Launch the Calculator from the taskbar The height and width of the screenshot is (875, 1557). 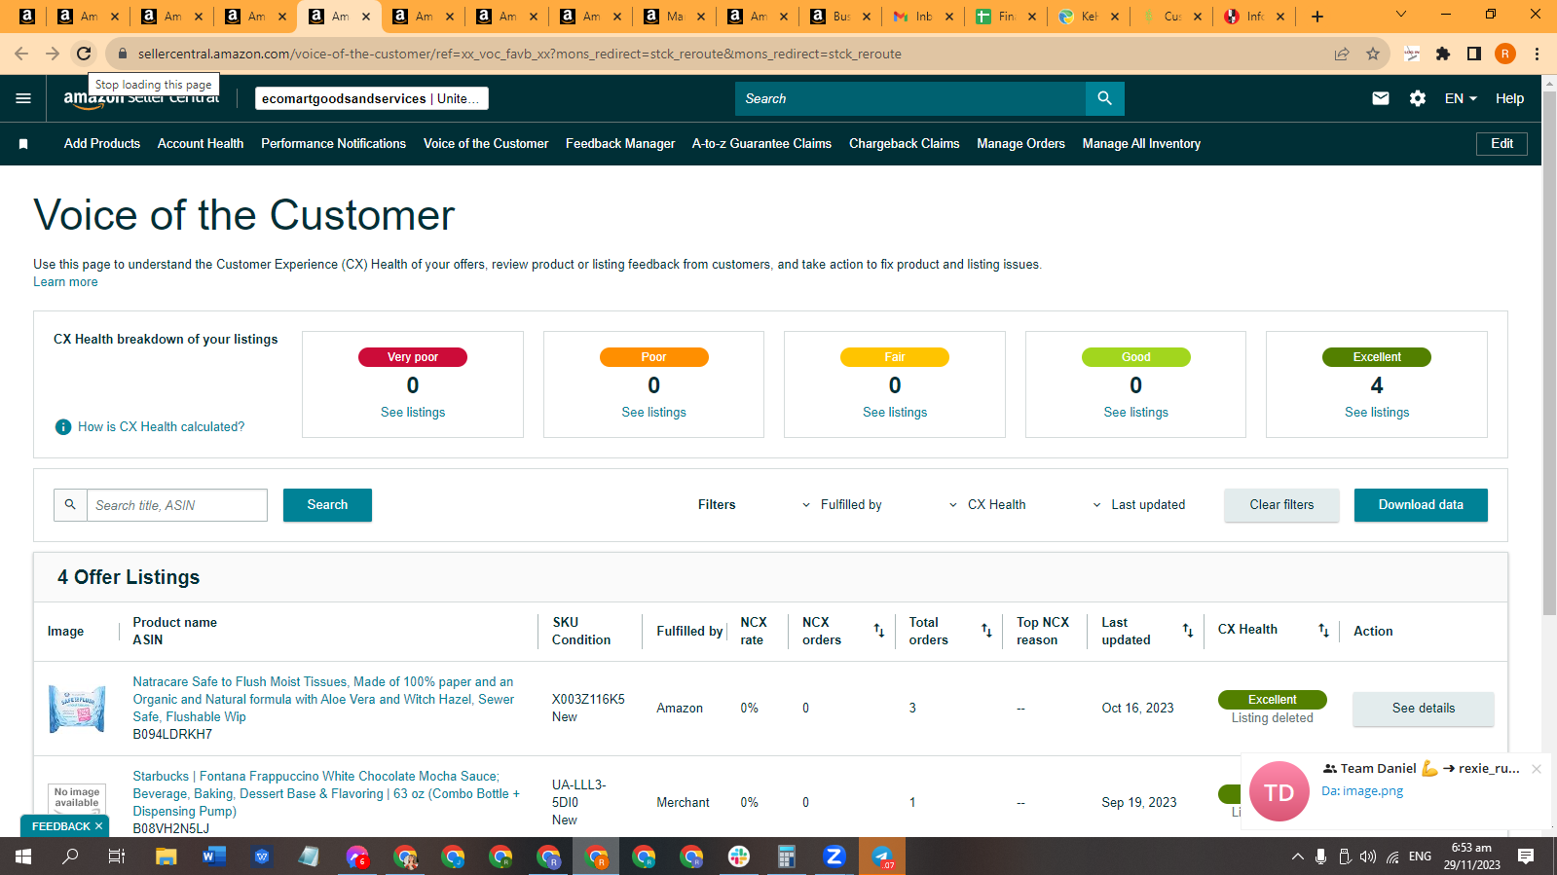click(x=787, y=857)
